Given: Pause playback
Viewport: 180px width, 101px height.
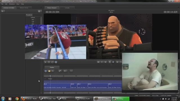Looking at the screenshot, I should click(x=113, y=62).
